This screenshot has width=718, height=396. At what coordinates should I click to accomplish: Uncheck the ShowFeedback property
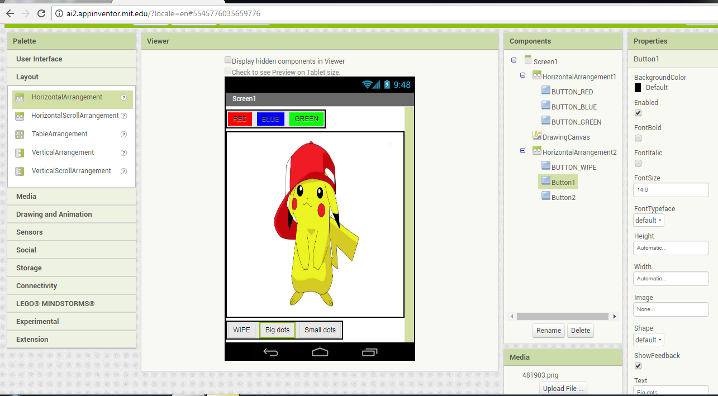[638, 366]
